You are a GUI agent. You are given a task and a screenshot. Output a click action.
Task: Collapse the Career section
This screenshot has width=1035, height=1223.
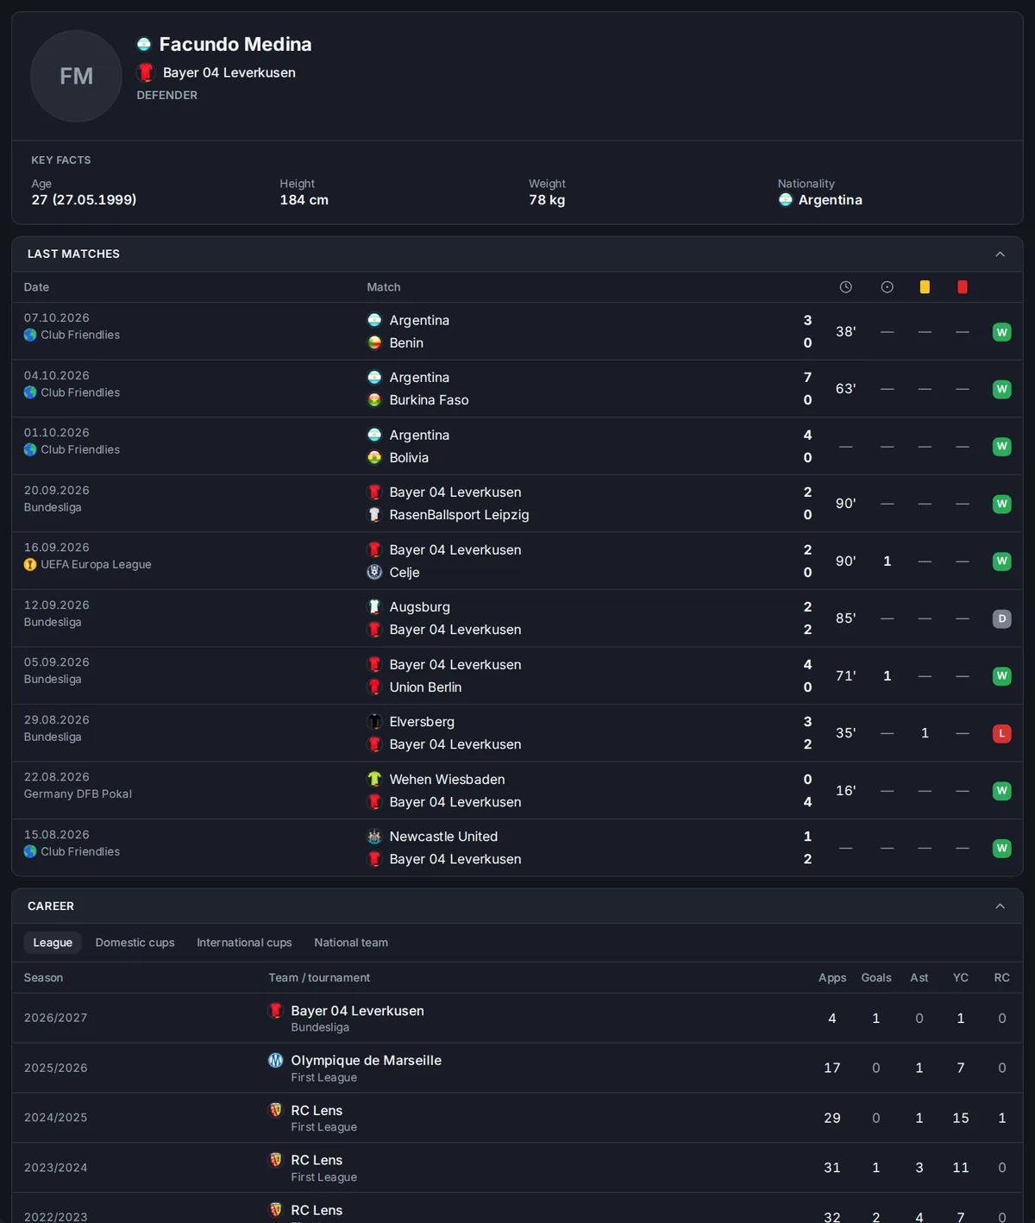click(x=1000, y=906)
